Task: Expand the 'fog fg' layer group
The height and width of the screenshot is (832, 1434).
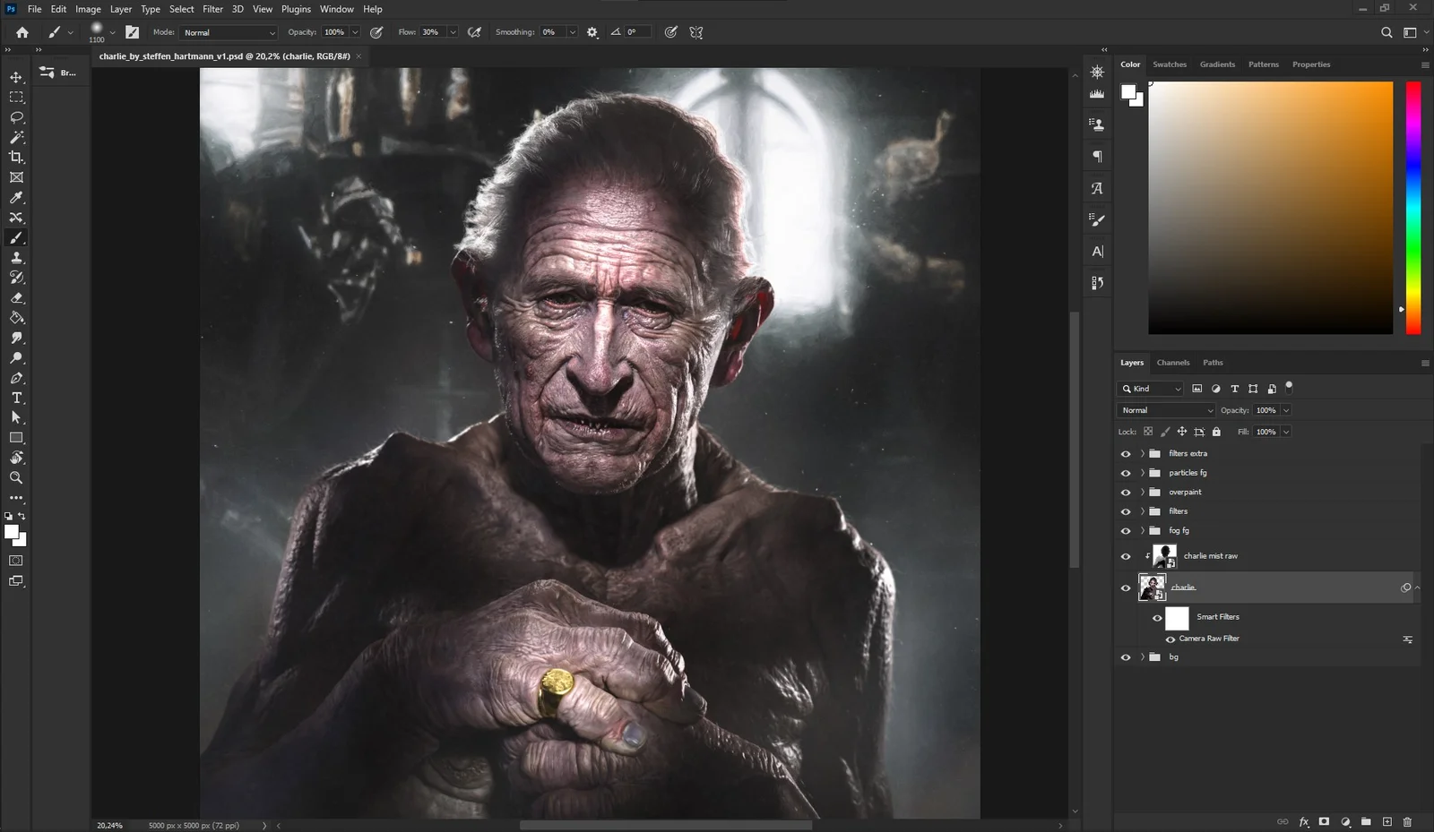Action: click(1142, 530)
